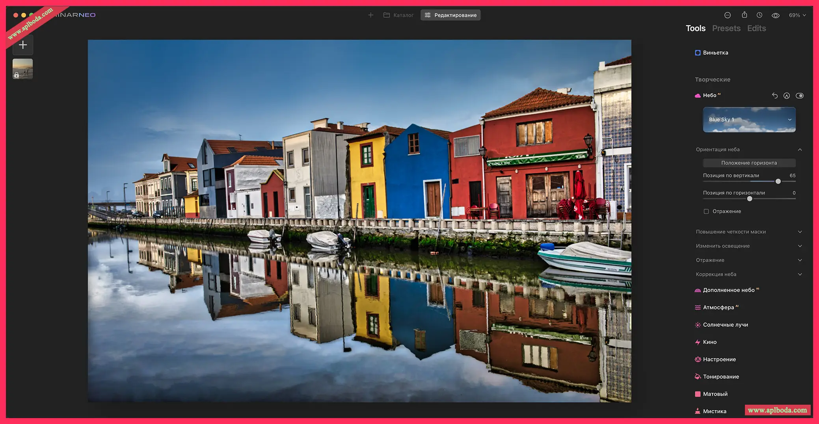Select the Кино lightning icon
The image size is (819, 424).
tap(698, 342)
